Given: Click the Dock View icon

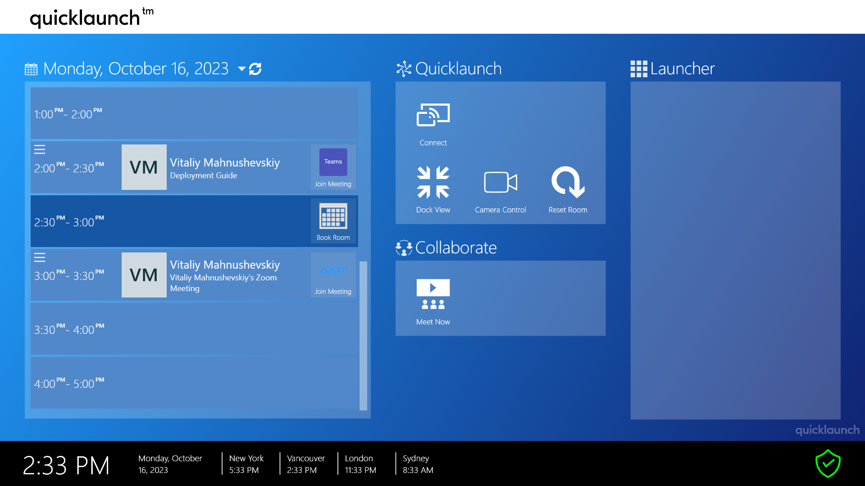Looking at the screenshot, I should 433,182.
